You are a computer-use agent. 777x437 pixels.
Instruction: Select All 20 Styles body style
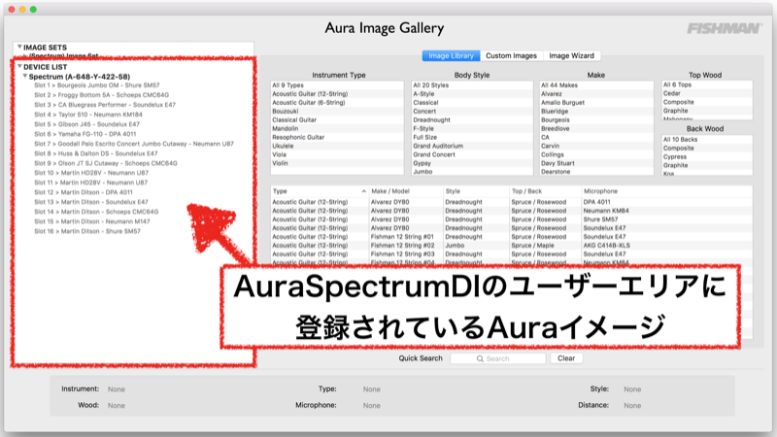(x=472, y=85)
